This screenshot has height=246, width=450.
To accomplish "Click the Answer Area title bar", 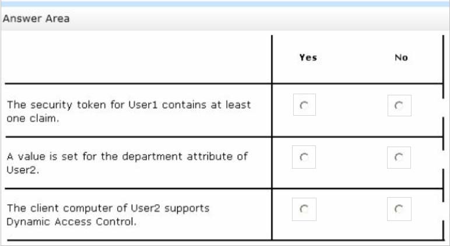I will (x=225, y=19).
